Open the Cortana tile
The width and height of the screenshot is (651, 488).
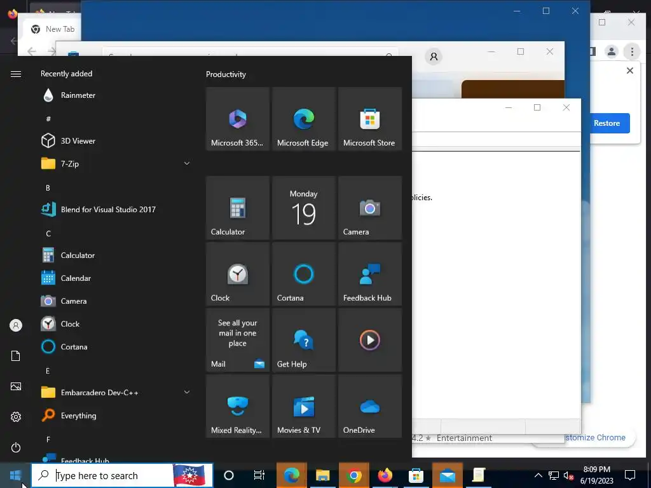pos(303,274)
